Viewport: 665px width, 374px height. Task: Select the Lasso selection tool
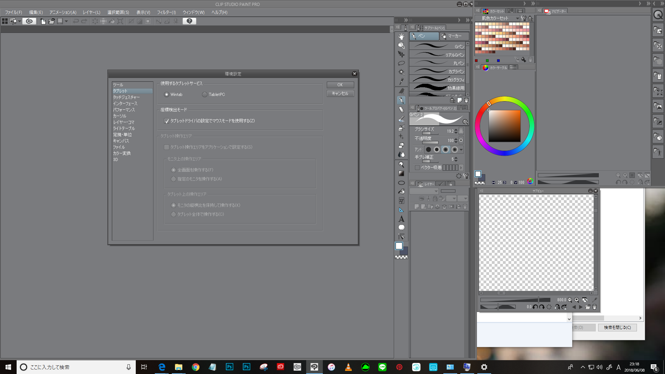[x=401, y=63]
